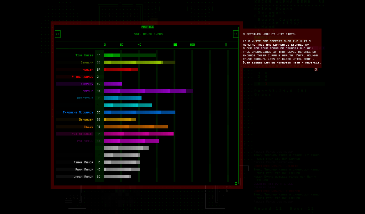Click the Under Armor stat label
Viewport: 365px width, 214px height.
[x=83, y=177]
